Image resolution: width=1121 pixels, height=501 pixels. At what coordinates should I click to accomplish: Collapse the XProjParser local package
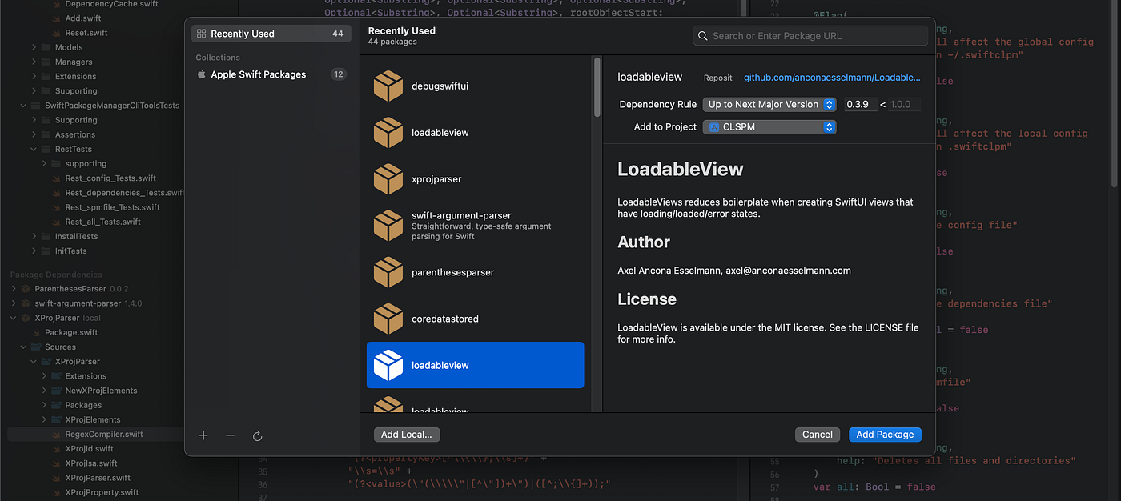(14, 318)
